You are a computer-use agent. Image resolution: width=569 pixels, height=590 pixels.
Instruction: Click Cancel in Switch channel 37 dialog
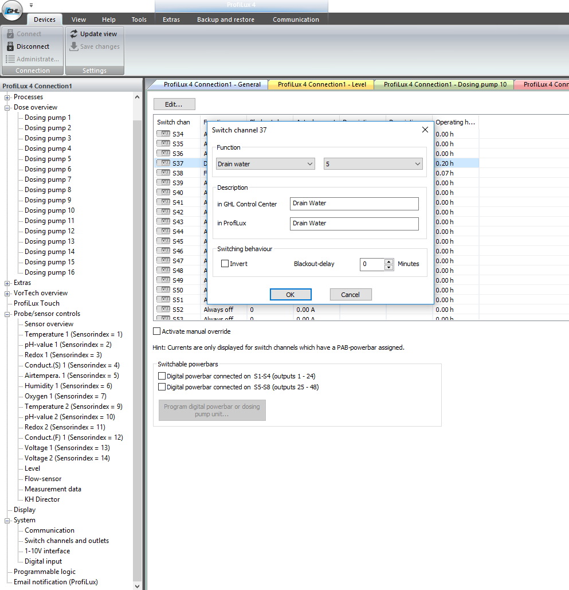coord(351,295)
